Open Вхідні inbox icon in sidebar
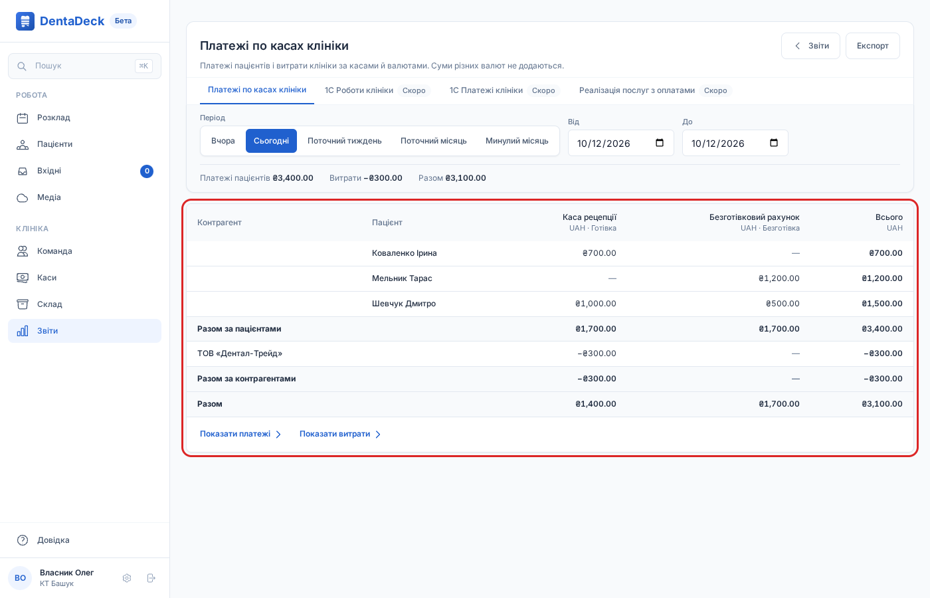The width and height of the screenshot is (930, 598). pos(23,171)
